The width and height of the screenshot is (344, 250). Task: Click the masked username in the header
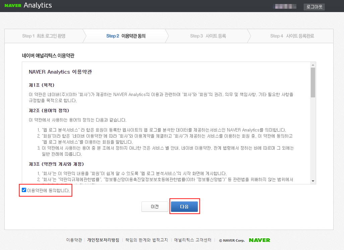[285, 6]
